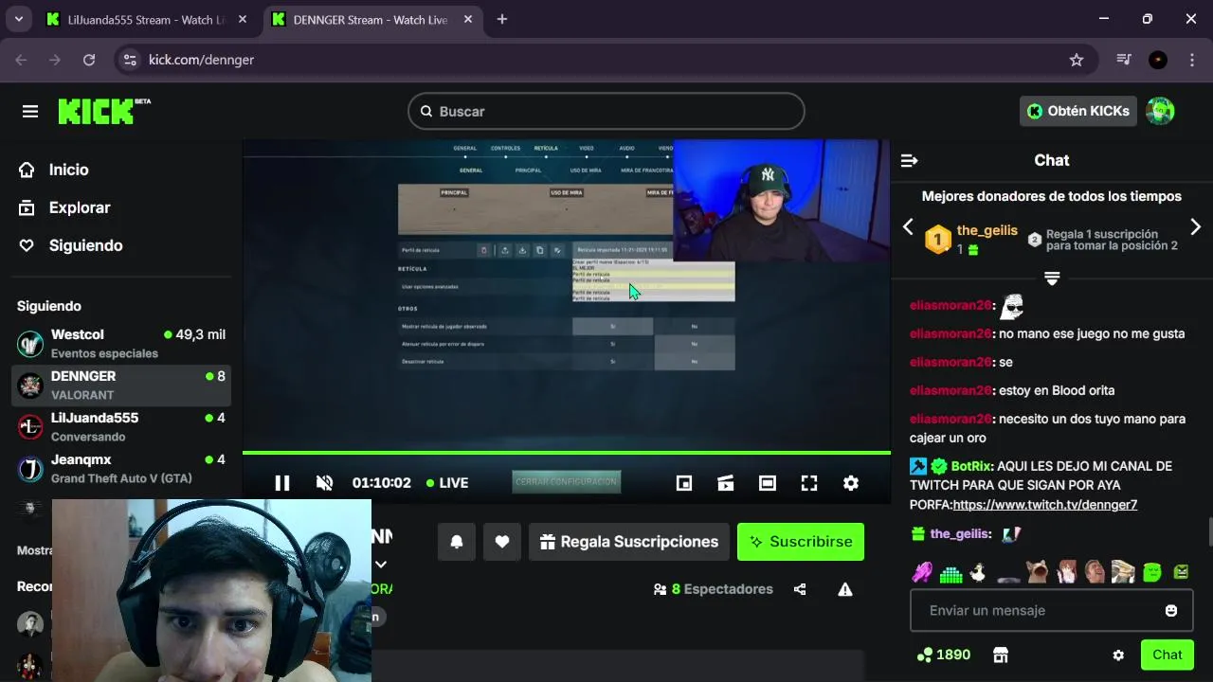Click the Buscar search field
Image resolution: width=1213 pixels, height=682 pixels.
[606, 112]
